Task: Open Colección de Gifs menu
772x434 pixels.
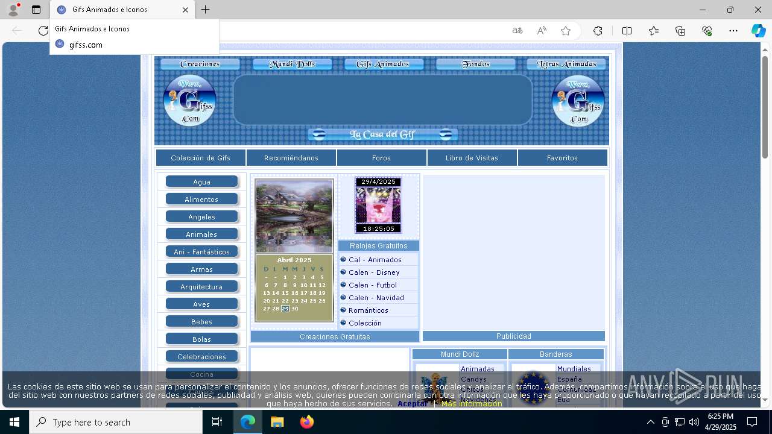Action: [x=201, y=158]
